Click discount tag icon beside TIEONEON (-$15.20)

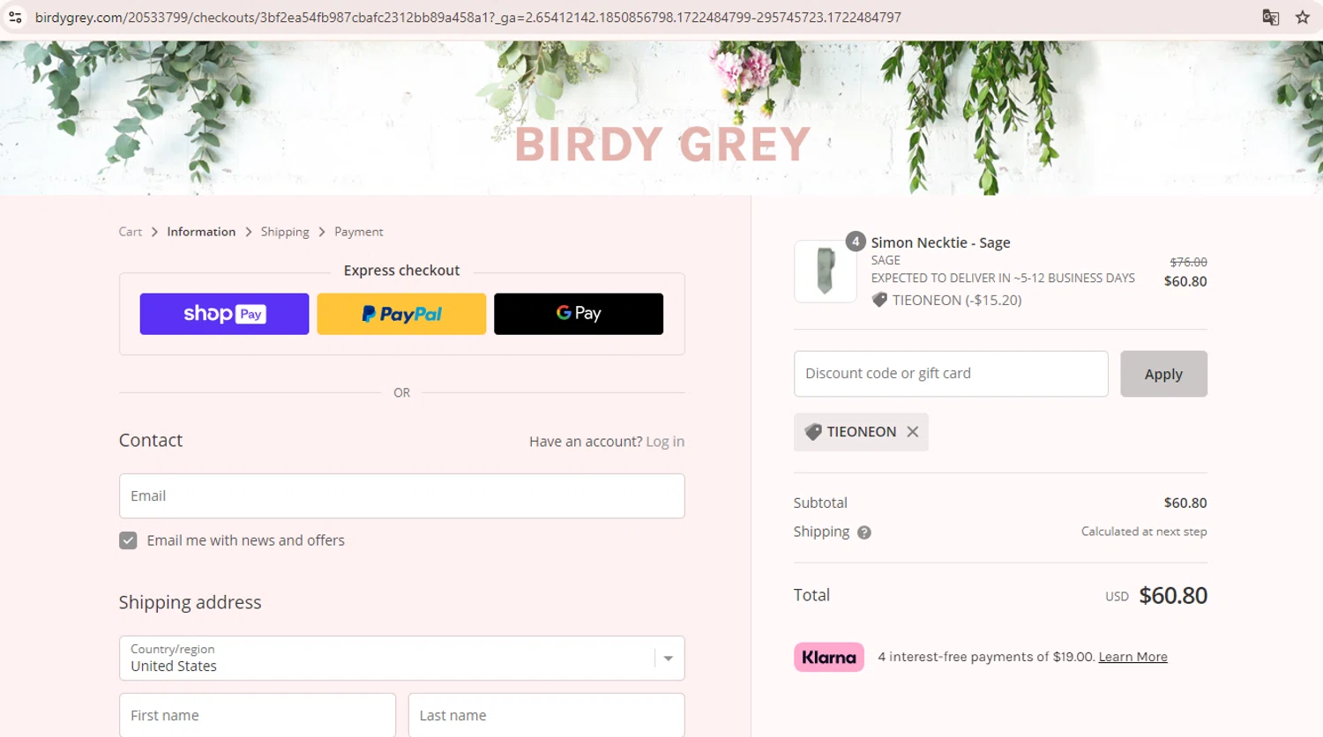coord(879,300)
